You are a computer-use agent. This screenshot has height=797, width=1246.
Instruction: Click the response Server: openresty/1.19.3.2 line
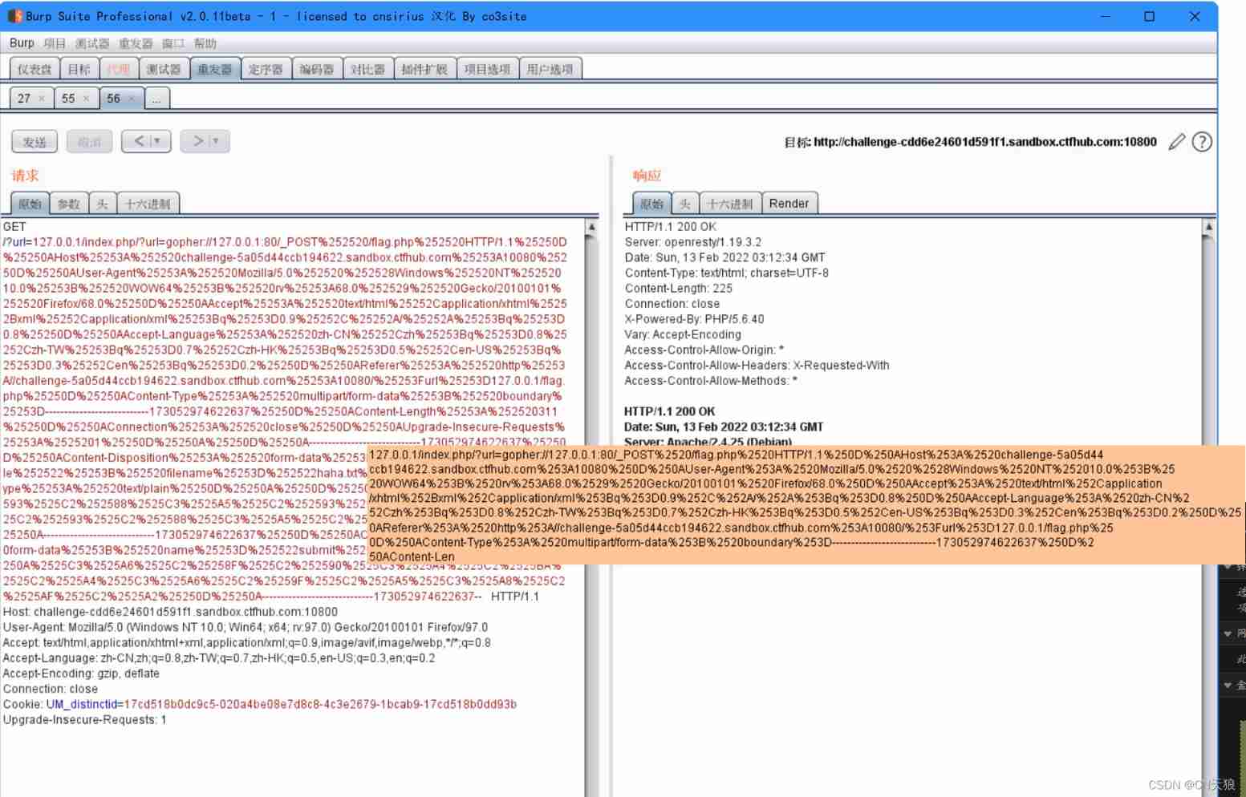click(693, 241)
